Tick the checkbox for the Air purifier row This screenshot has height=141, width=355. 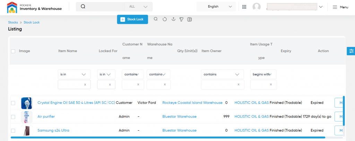tap(13, 117)
